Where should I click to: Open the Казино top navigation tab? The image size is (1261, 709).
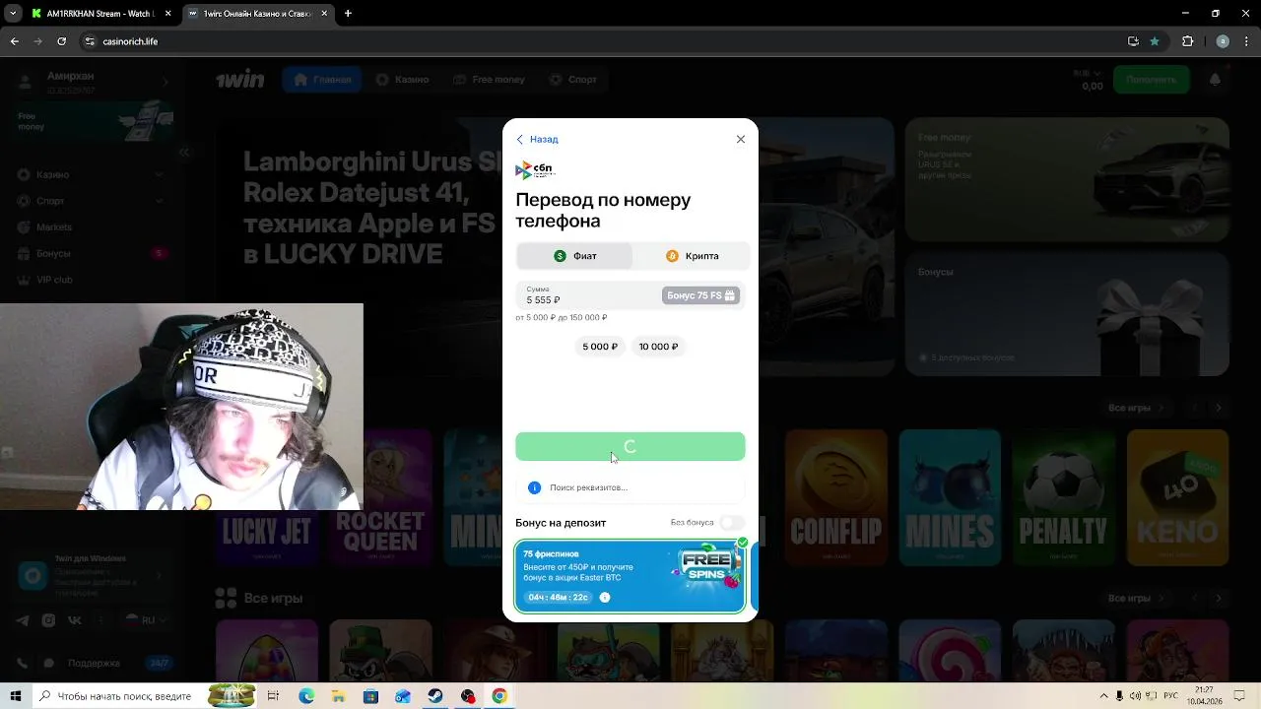402,80
